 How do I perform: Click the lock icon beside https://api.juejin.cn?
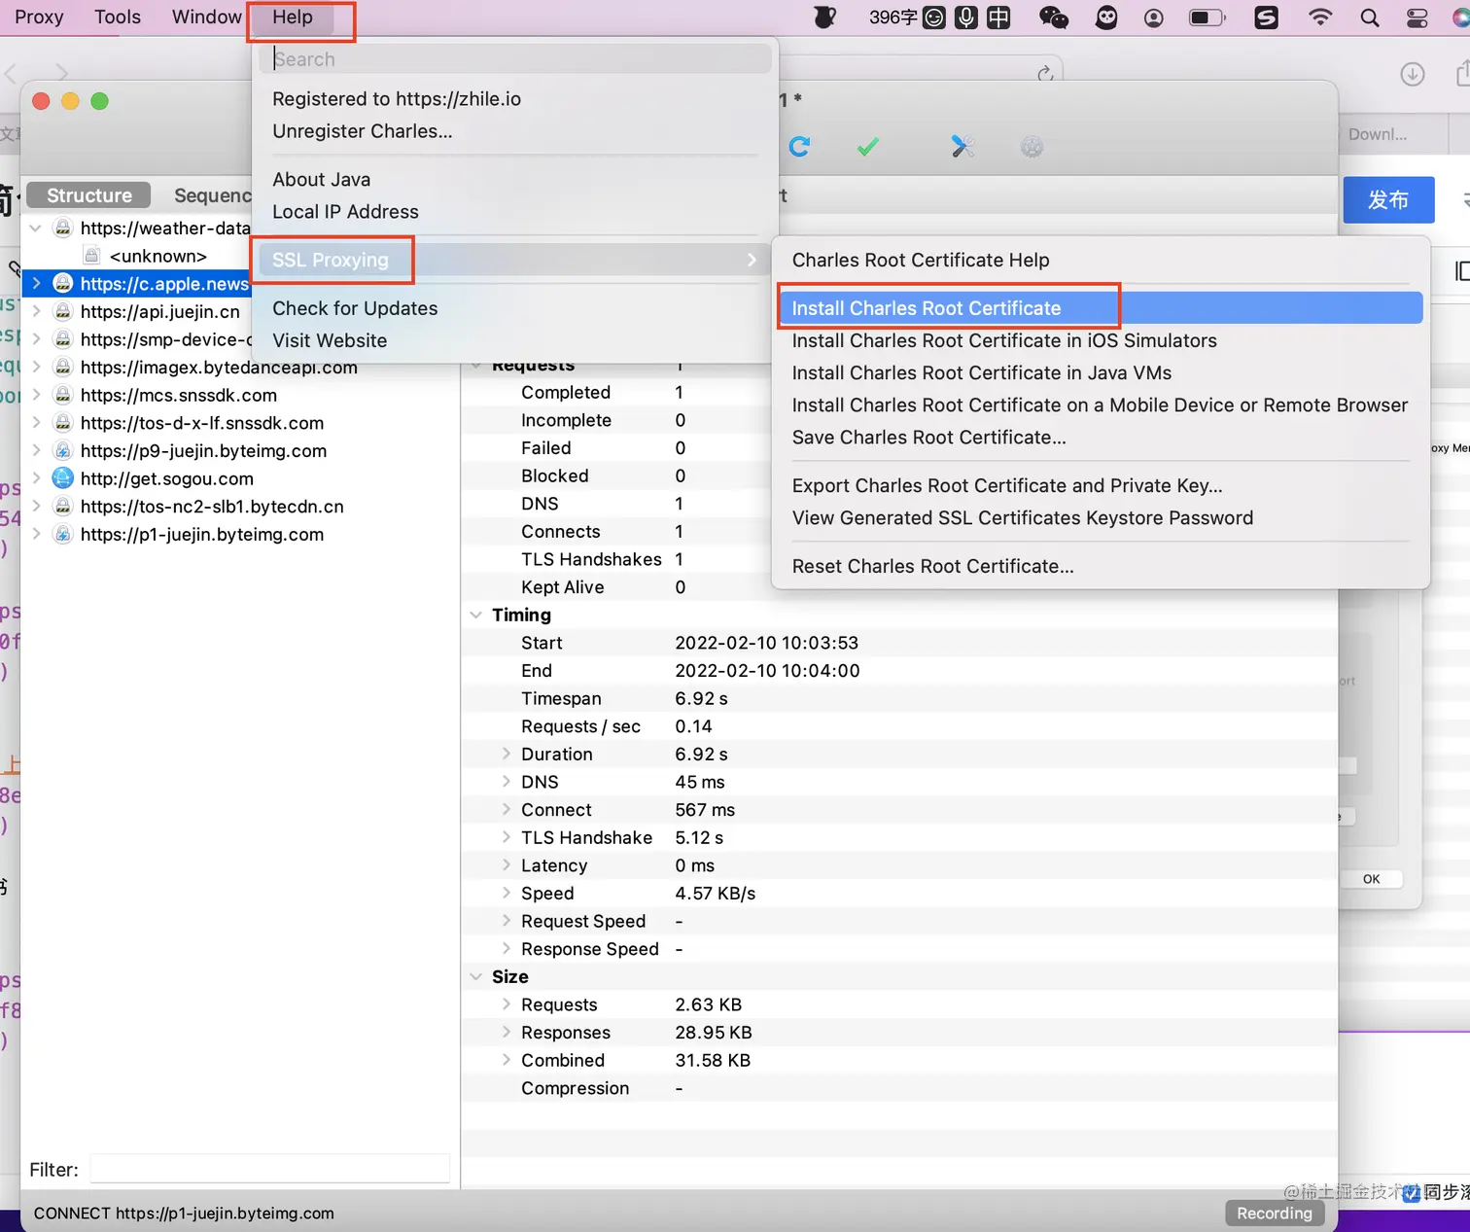point(62,311)
